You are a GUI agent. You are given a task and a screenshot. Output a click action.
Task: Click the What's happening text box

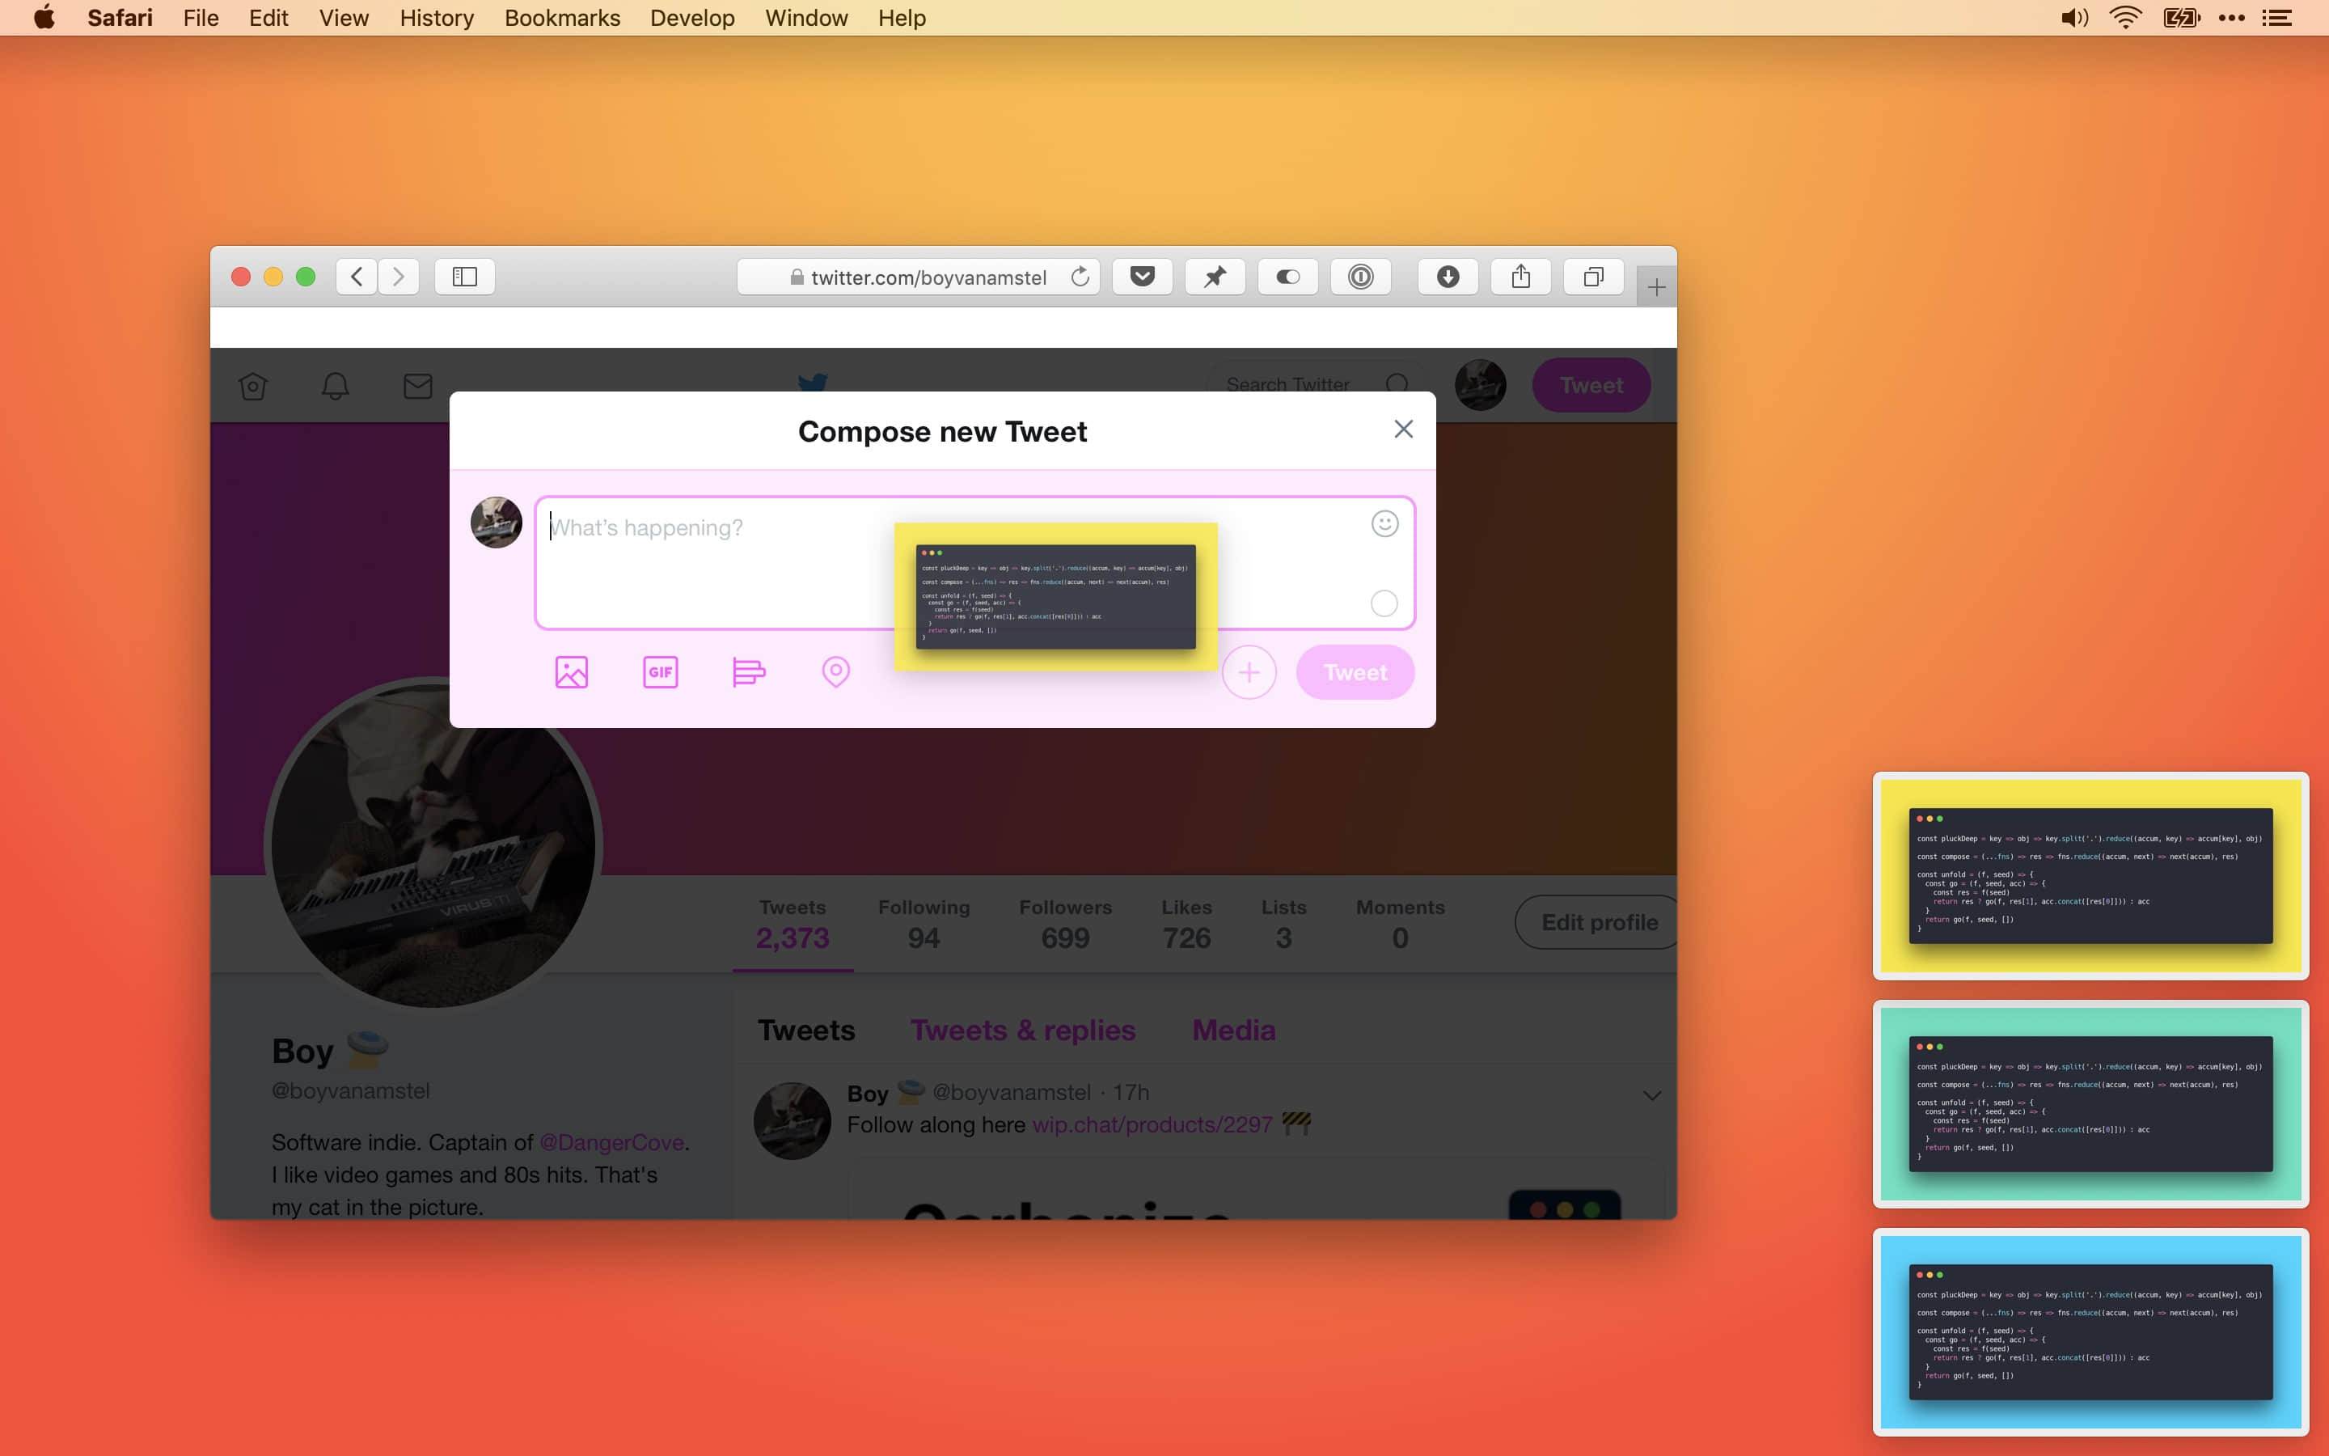(x=974, y=562)
